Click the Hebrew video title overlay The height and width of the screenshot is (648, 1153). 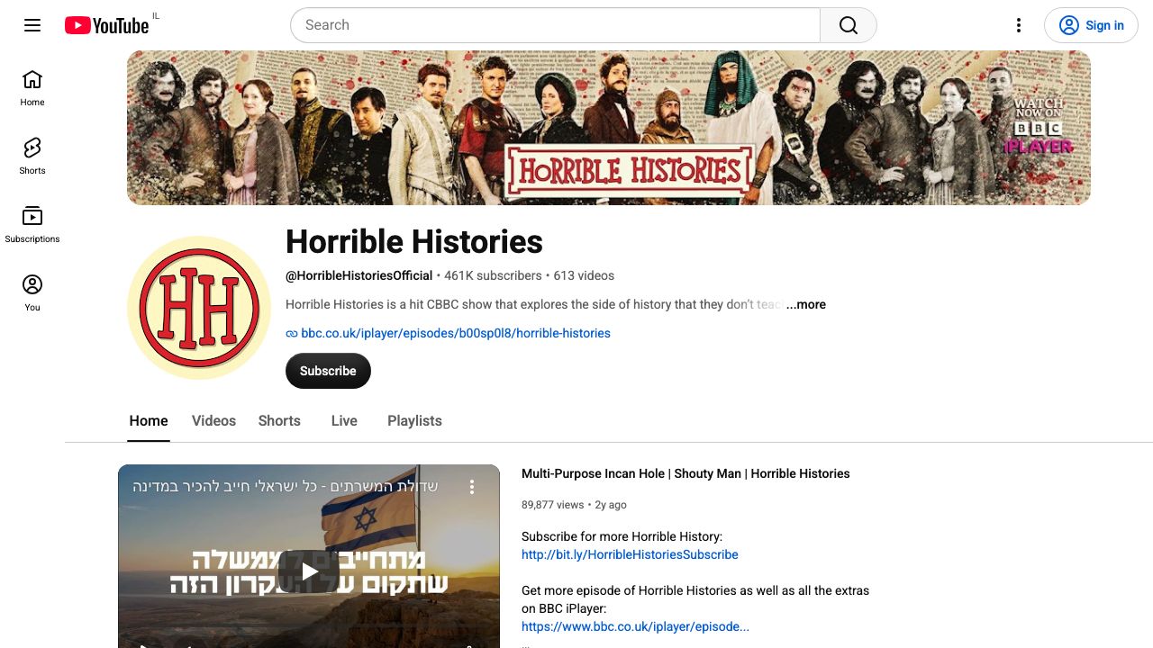286,487
